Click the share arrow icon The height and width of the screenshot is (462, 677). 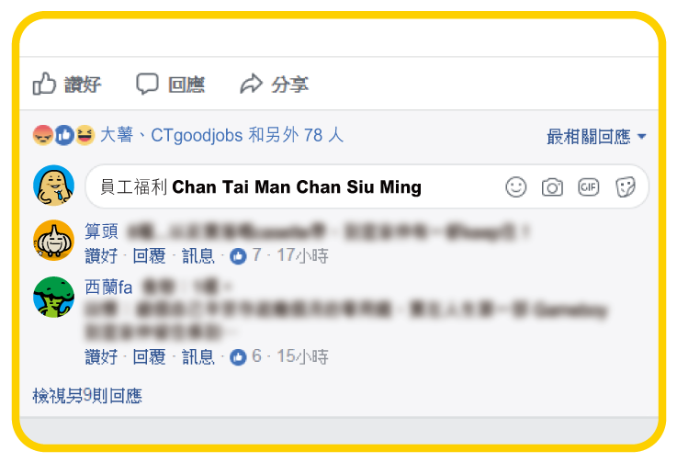252,84
